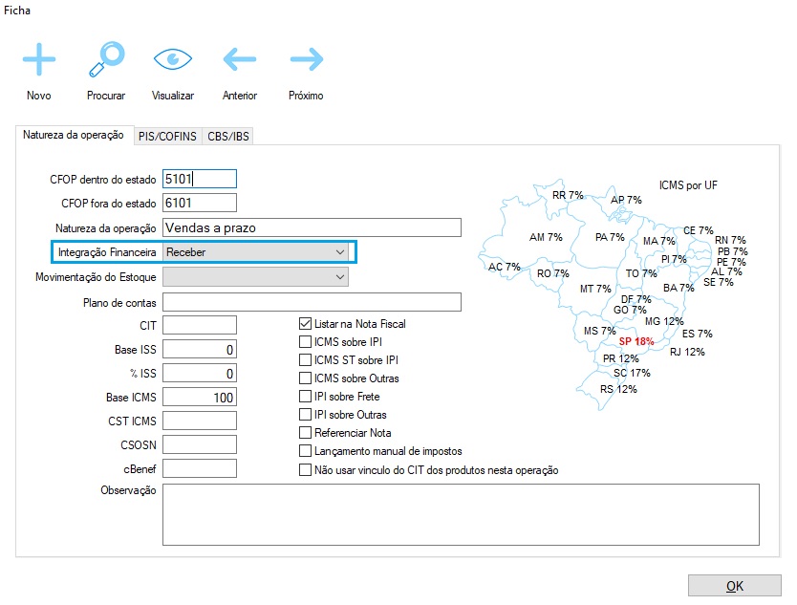Open Procurar search magnifier icon
This screenshot has height=605, width=797.
[105, 60]
